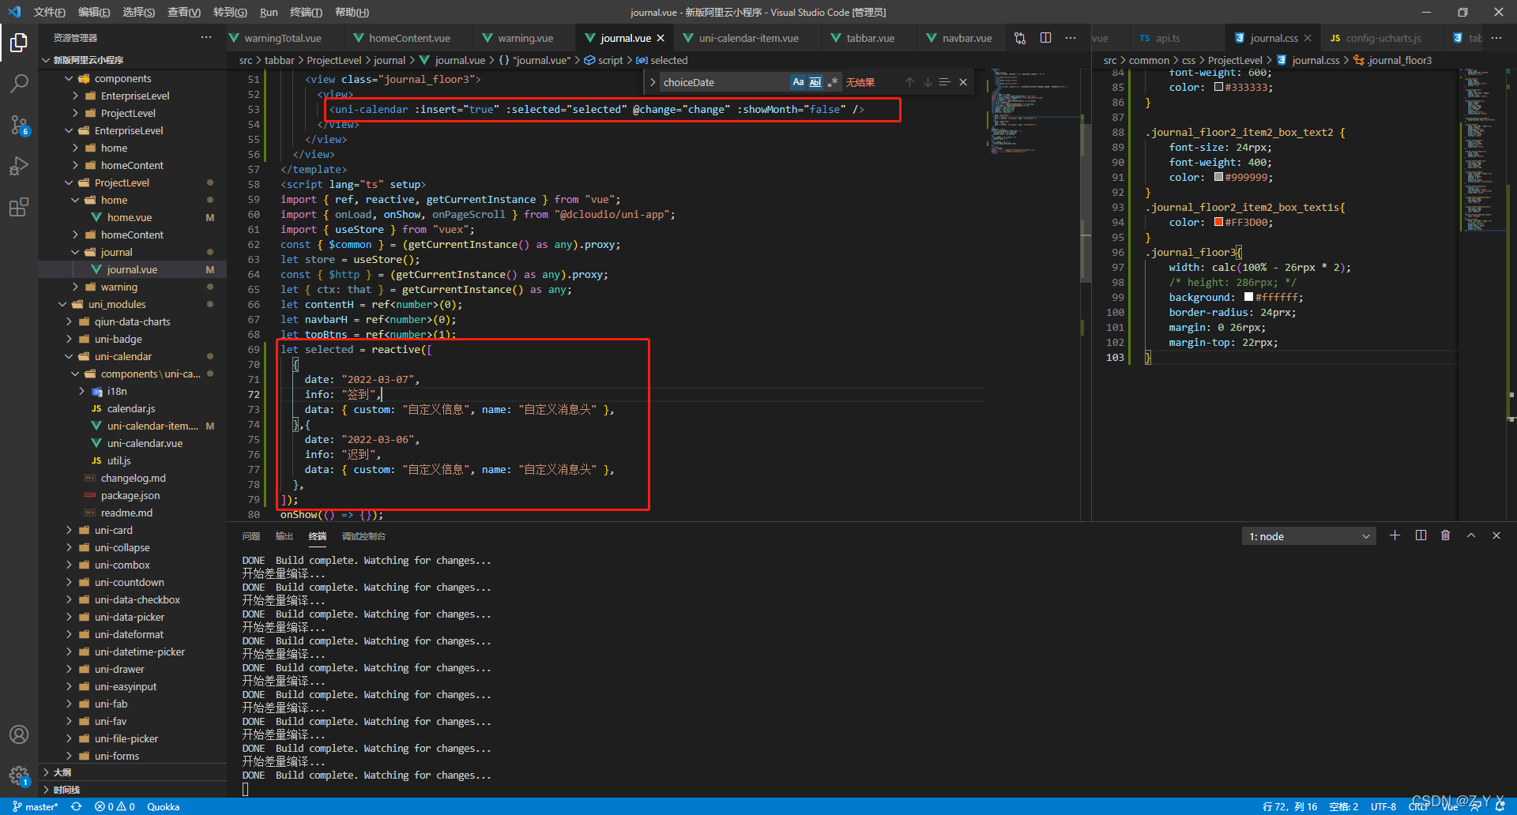The width and height of the screenshot is (1517, 815).
Task: Open calendar.js in the explorer
Action: click(x=130, y=408)
